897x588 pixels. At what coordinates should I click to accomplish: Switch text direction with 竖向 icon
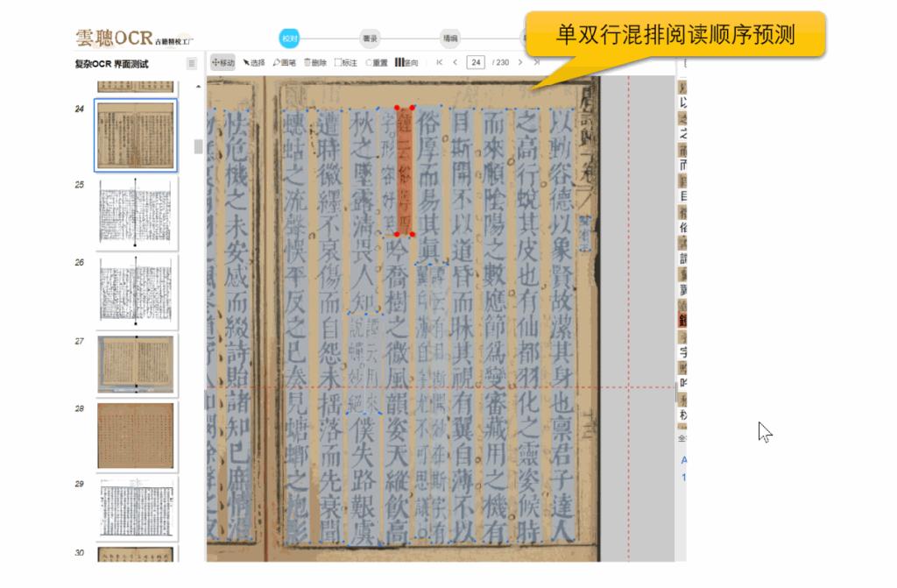(x=406, y=62)
